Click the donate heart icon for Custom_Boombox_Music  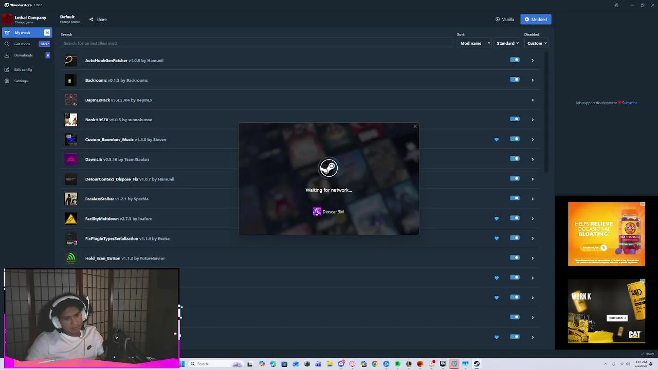click(497, 139)
